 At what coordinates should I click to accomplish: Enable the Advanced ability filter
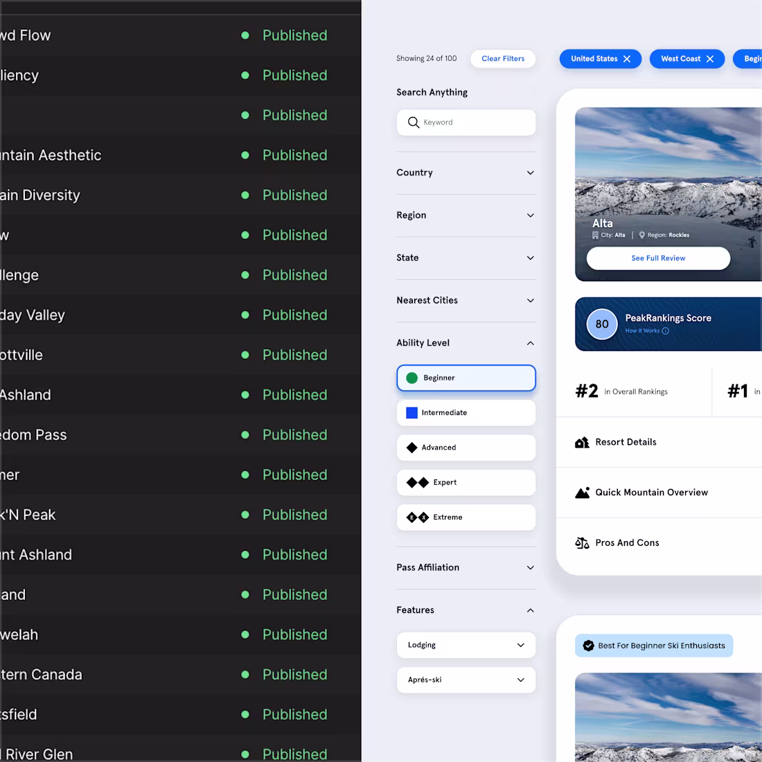(466, 448)
